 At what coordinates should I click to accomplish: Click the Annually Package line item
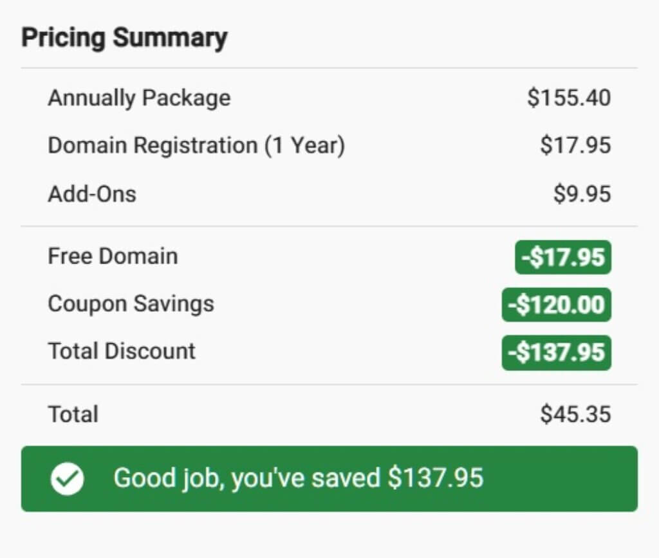coord(139,98)
